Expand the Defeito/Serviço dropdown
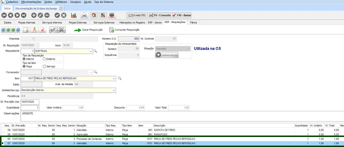Screen dimensions: 344x147 [114, 90]
